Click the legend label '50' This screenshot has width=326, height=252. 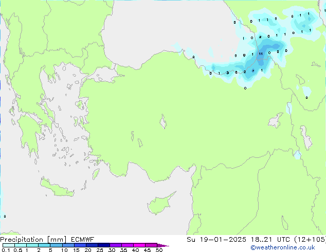[159, 250]
